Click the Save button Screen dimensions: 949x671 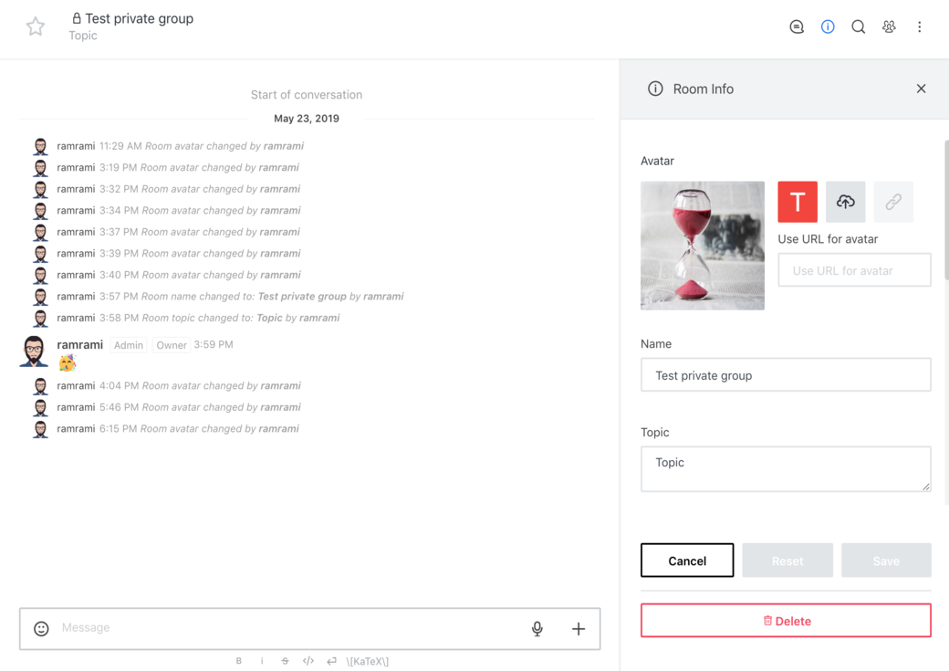(886, 561)
